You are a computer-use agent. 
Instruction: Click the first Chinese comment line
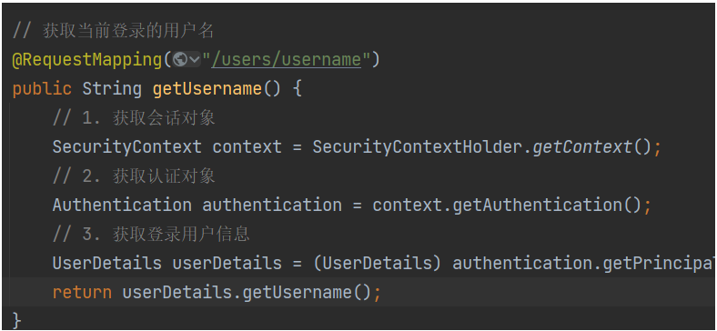coord(114,31)
